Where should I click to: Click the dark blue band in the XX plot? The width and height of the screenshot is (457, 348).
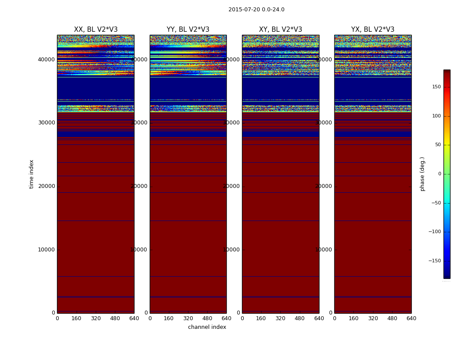click(96, 89)
